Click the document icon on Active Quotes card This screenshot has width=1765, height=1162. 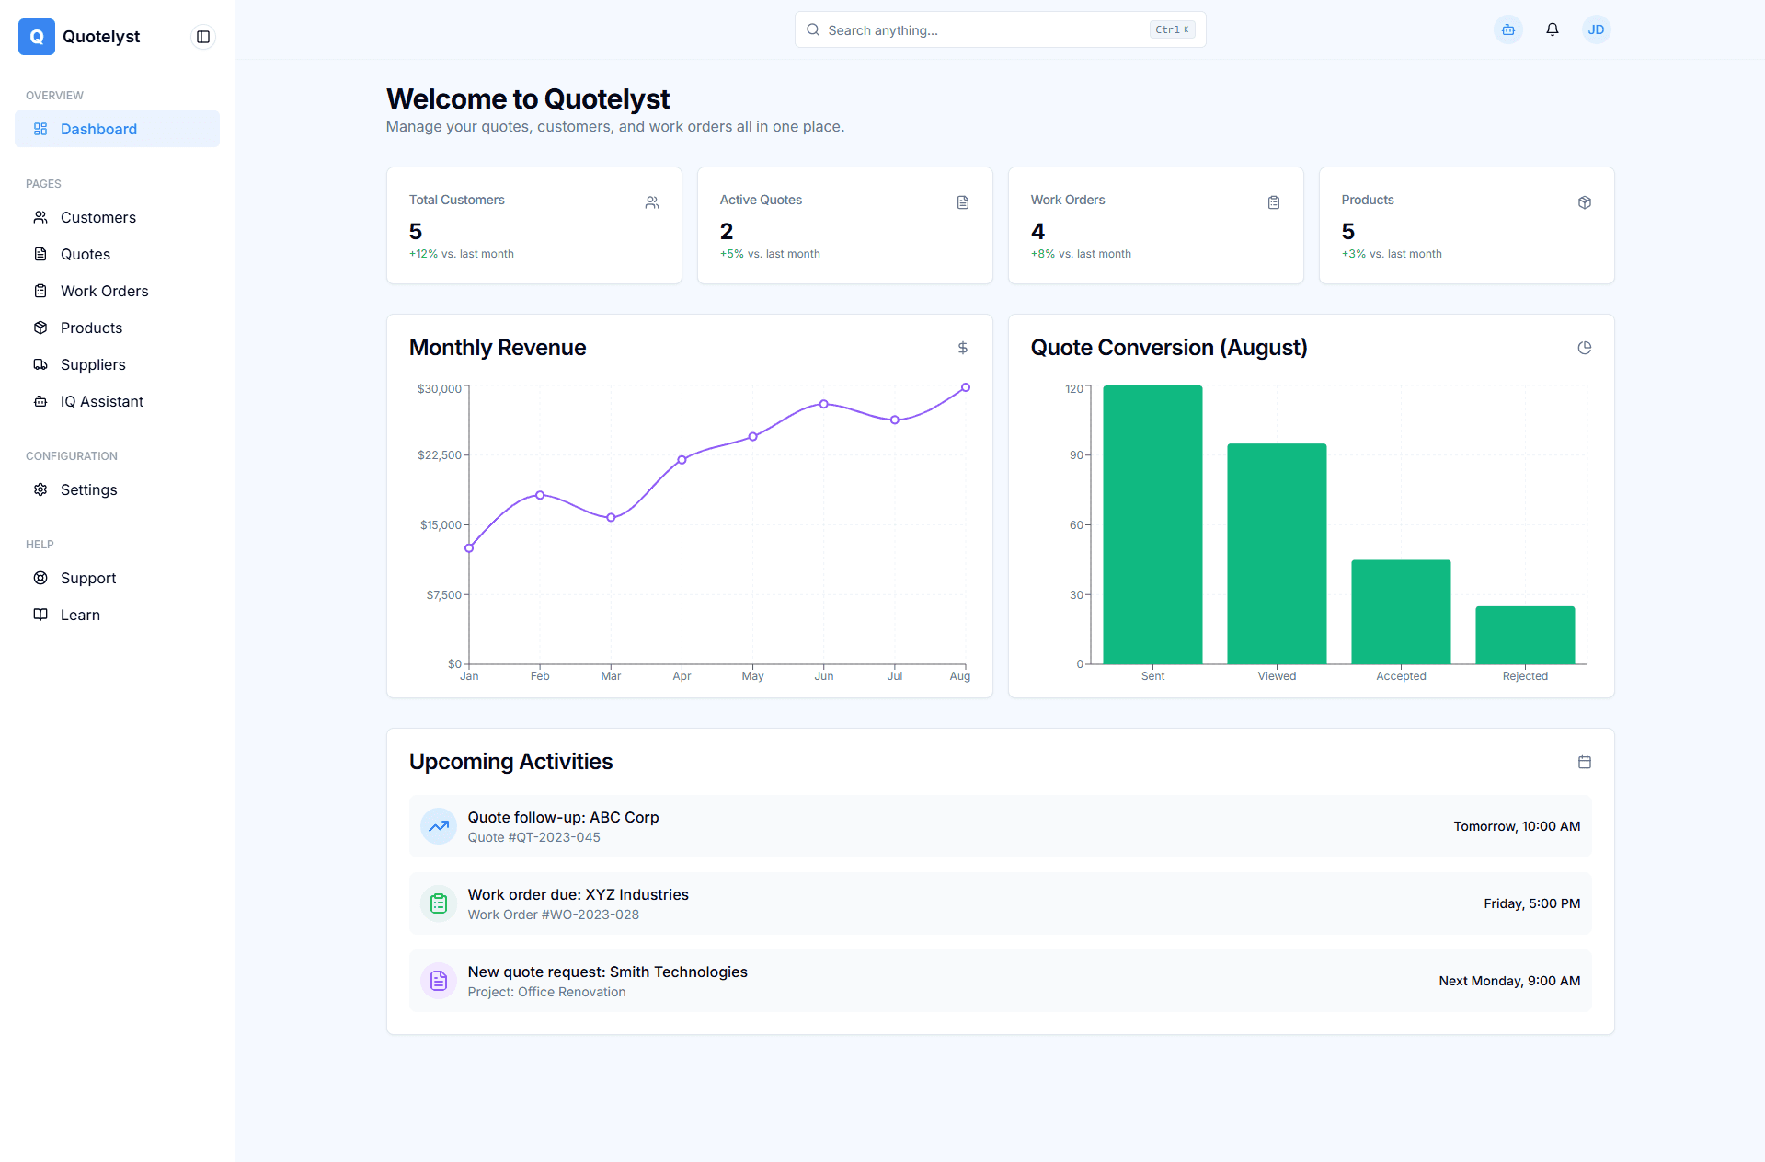(x=963, y=202)
